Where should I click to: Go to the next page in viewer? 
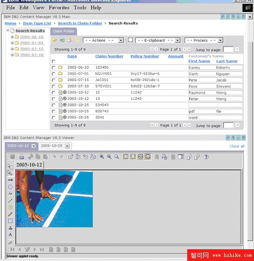point(35,249)
